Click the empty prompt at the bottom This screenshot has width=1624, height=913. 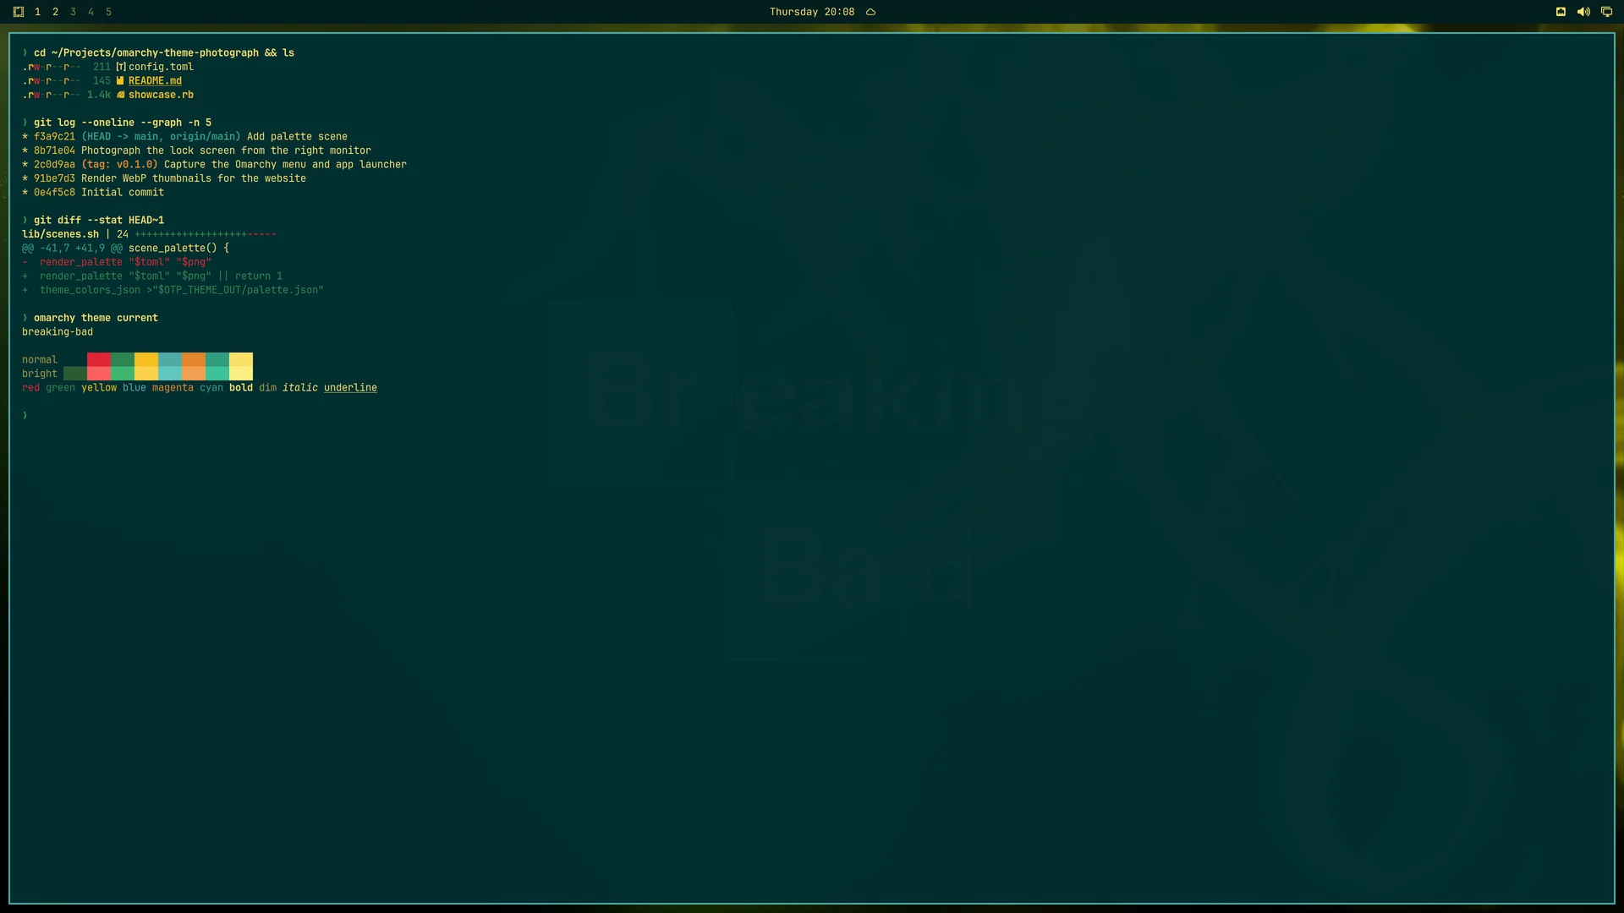point(25,415)
